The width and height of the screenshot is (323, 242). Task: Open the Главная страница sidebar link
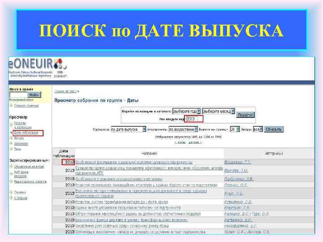click(x=26, y=106)
